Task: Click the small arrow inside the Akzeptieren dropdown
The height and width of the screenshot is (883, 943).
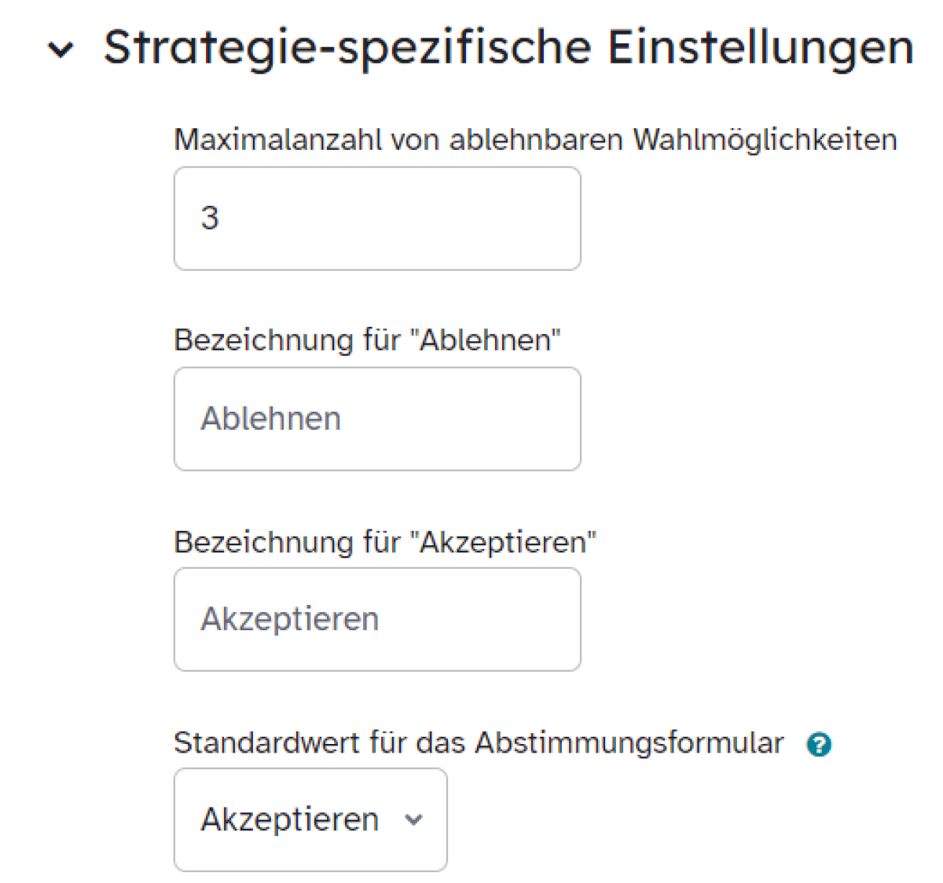Action: 413,820
